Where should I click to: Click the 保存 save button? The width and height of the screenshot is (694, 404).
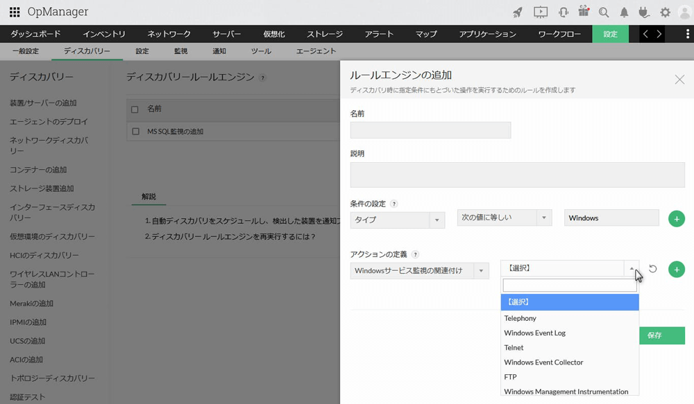654,335
